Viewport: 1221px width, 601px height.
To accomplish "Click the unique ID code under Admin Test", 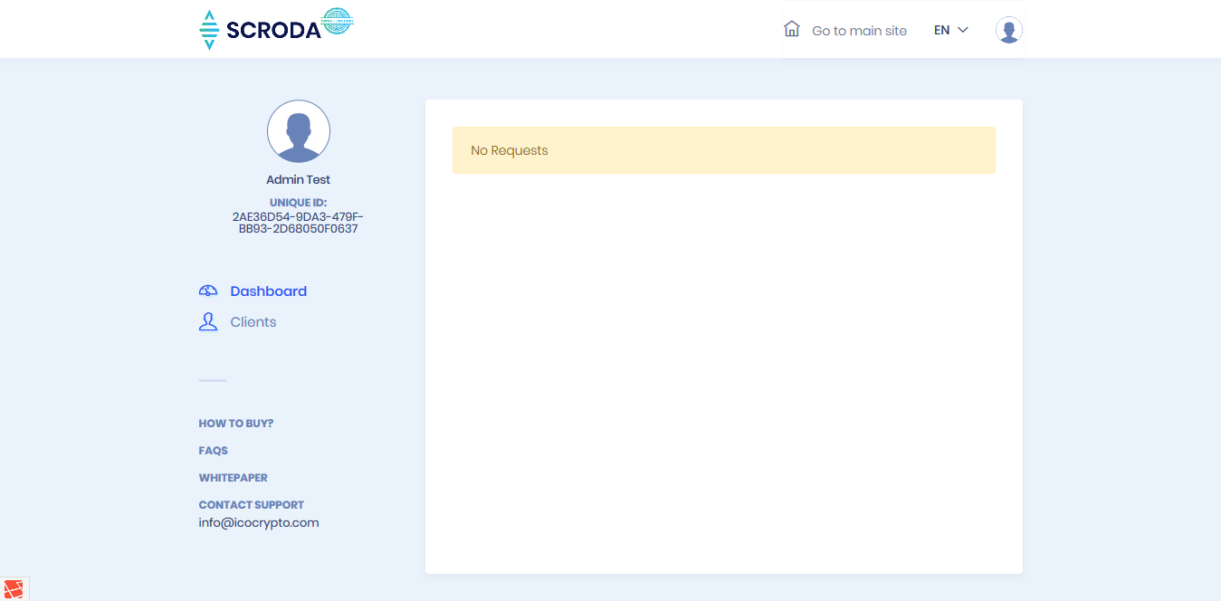I will 298,223.
